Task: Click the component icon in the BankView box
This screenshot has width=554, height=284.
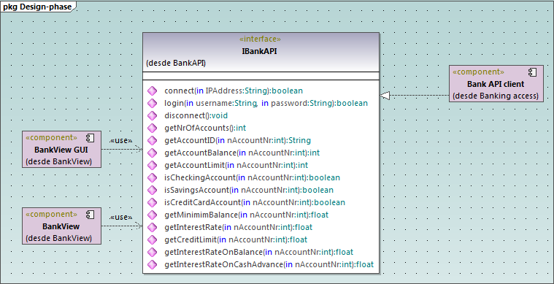Action: (x=90, y=215)
